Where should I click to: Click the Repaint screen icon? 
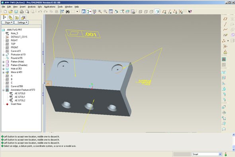pyautogui.click(x=84, y=12)
